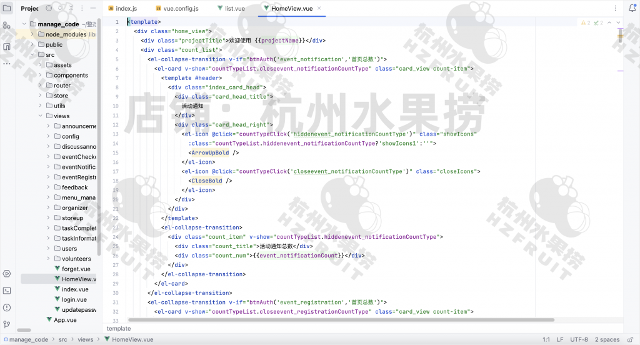Change UTF-8 file encoding
This screenshot has width=640, height=345.
[579, 340]
